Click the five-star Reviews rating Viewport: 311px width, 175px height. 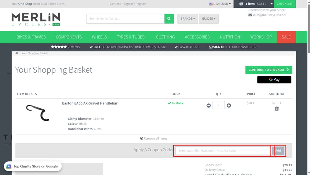[65, 47]
